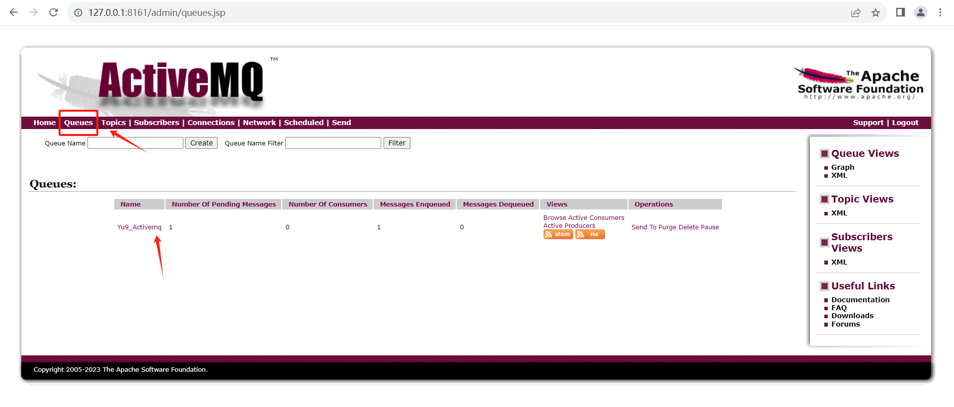The height and width of the screenshot is (407, 954).
Task: Open the Chrome three-dot menu
Action: tap(940, 12)
